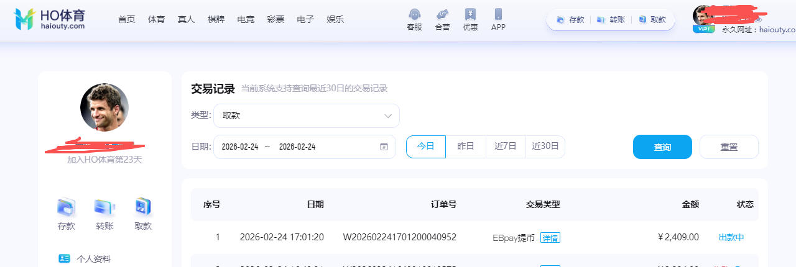This screenshot has width=796, height=267.
Task: Click the 重置 reset button
Action: [729, 147]
